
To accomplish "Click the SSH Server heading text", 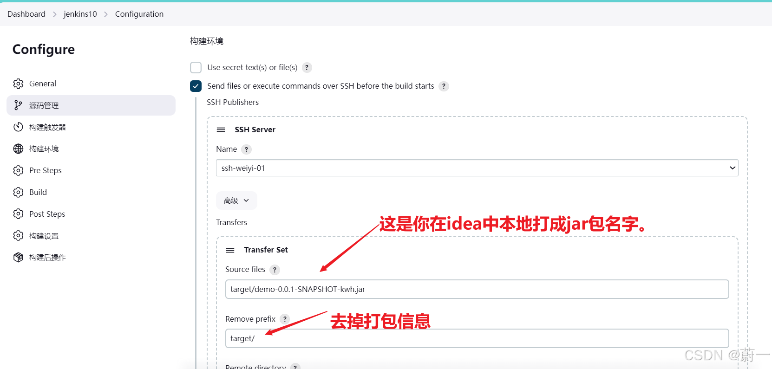I will point(255,129).
